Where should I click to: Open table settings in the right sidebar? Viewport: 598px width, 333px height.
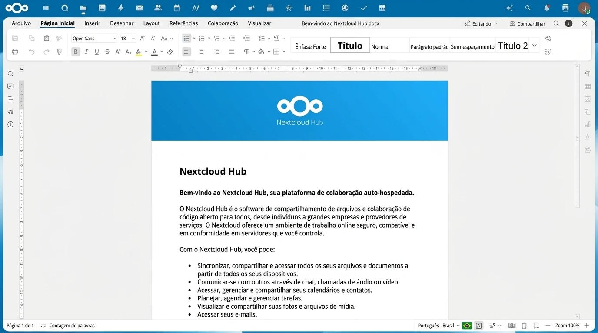pyautogui.click(x=588, y=86)
